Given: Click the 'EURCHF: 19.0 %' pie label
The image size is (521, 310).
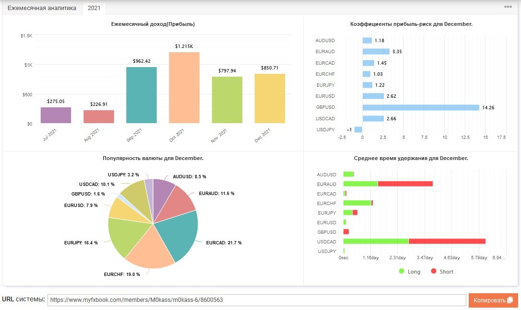Looking at the screenshot, I should click(x=122, y=274).
